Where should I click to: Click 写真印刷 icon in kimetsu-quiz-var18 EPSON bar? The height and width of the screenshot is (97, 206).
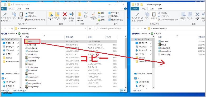pyautogui.click(x=19, y=33)
